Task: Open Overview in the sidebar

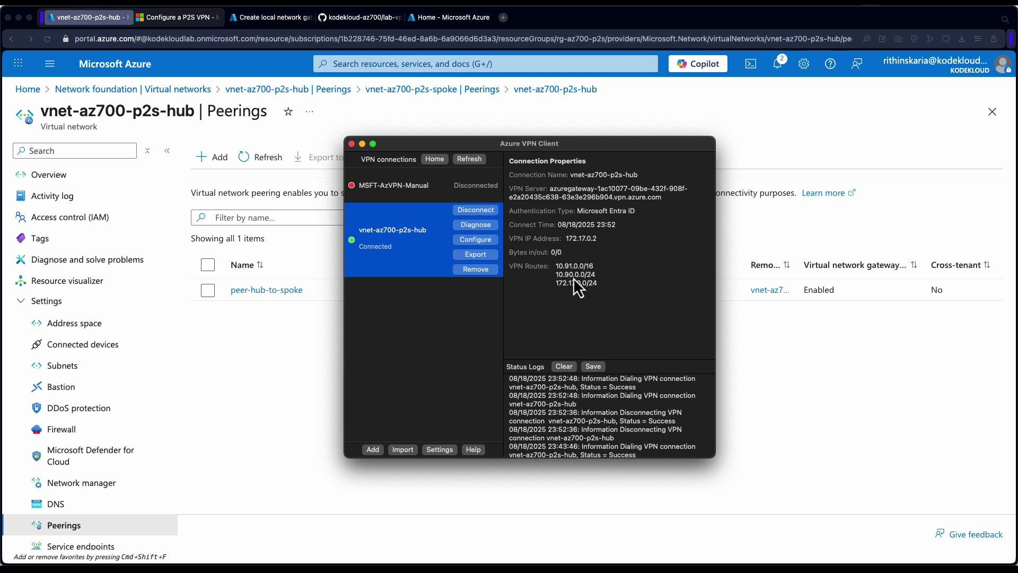Action: [49, 175]
